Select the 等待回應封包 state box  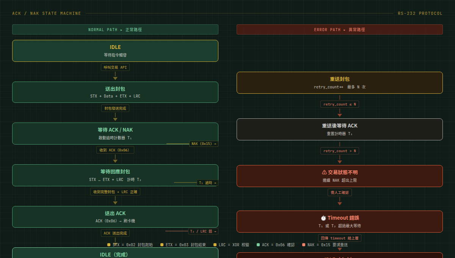[115, 175]
